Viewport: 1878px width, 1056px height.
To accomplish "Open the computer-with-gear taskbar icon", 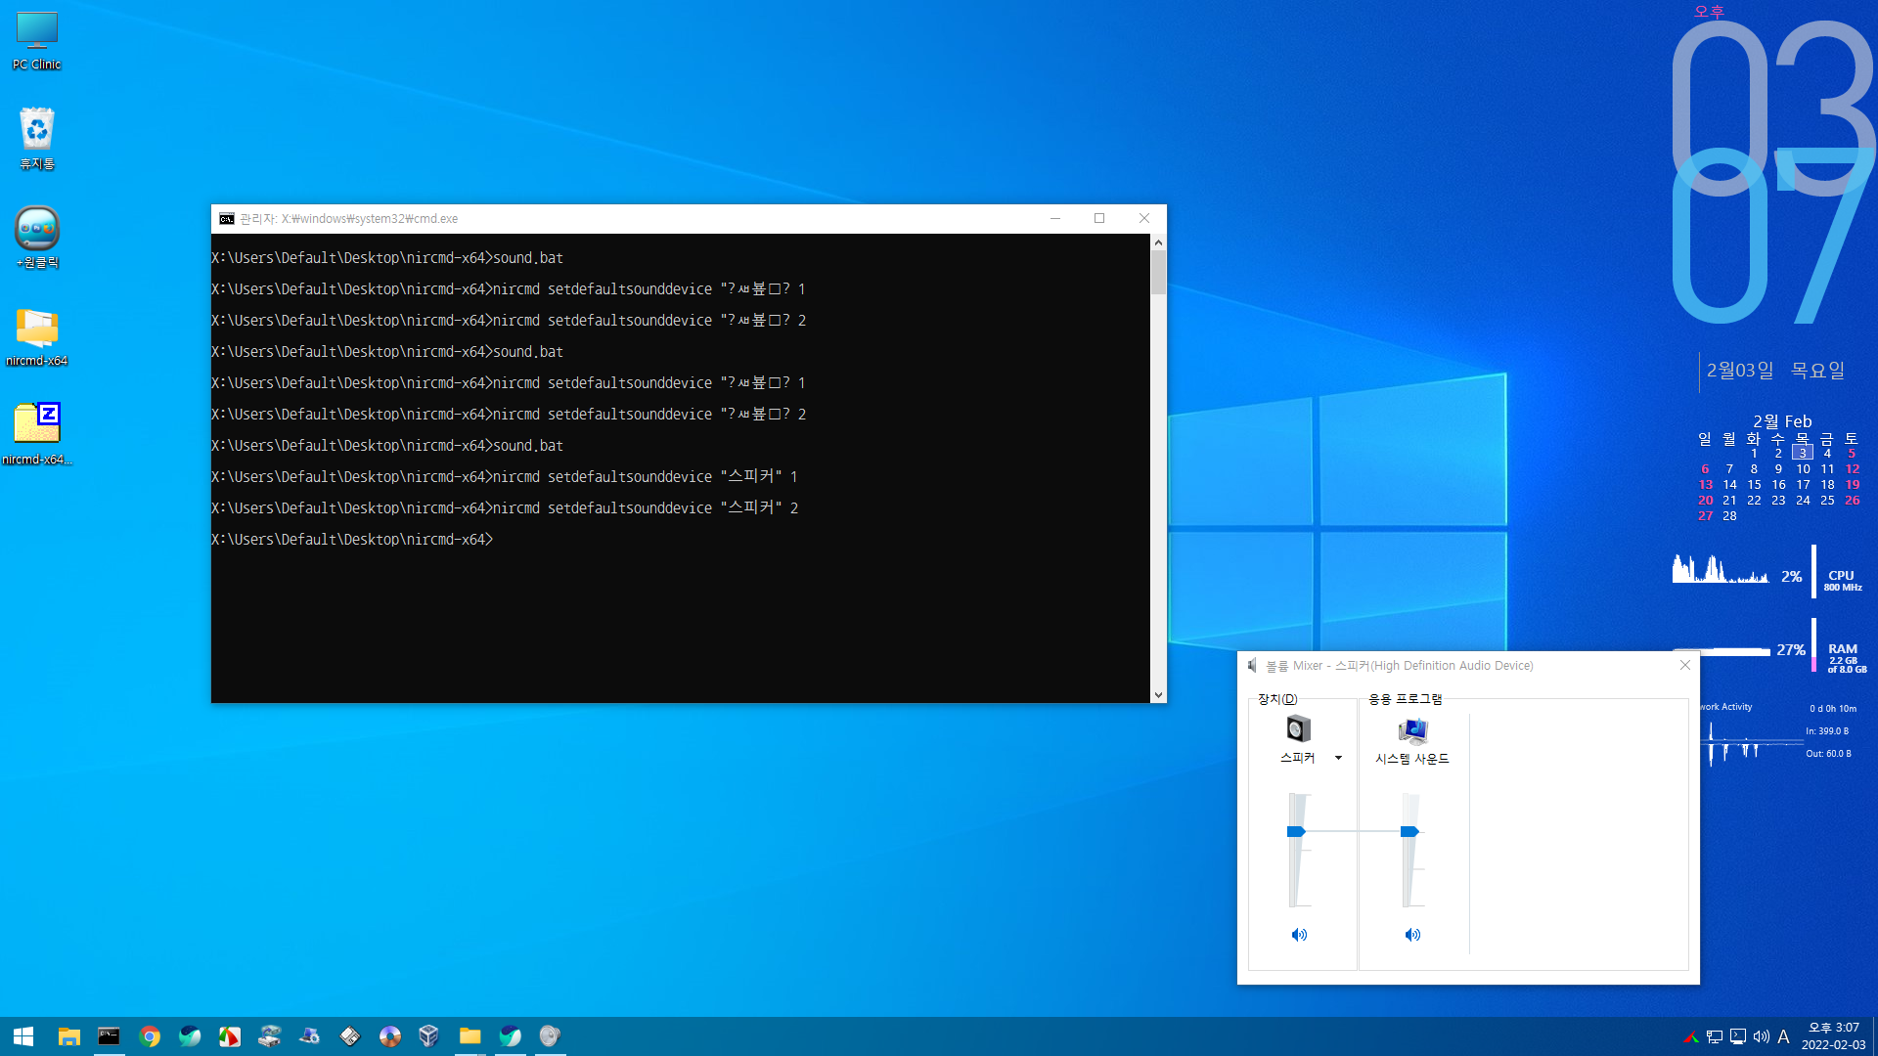I will pyautogui.click(x=310, y=1036).
